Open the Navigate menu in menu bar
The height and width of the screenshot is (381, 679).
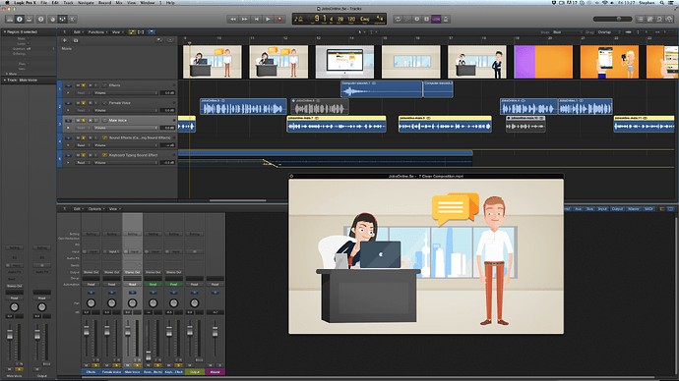[86, 3]
